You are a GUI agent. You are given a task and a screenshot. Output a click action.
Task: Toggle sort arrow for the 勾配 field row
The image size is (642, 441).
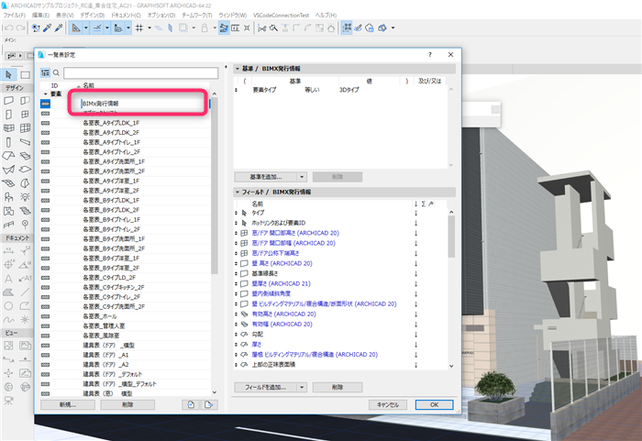click(x=416, y=334)
